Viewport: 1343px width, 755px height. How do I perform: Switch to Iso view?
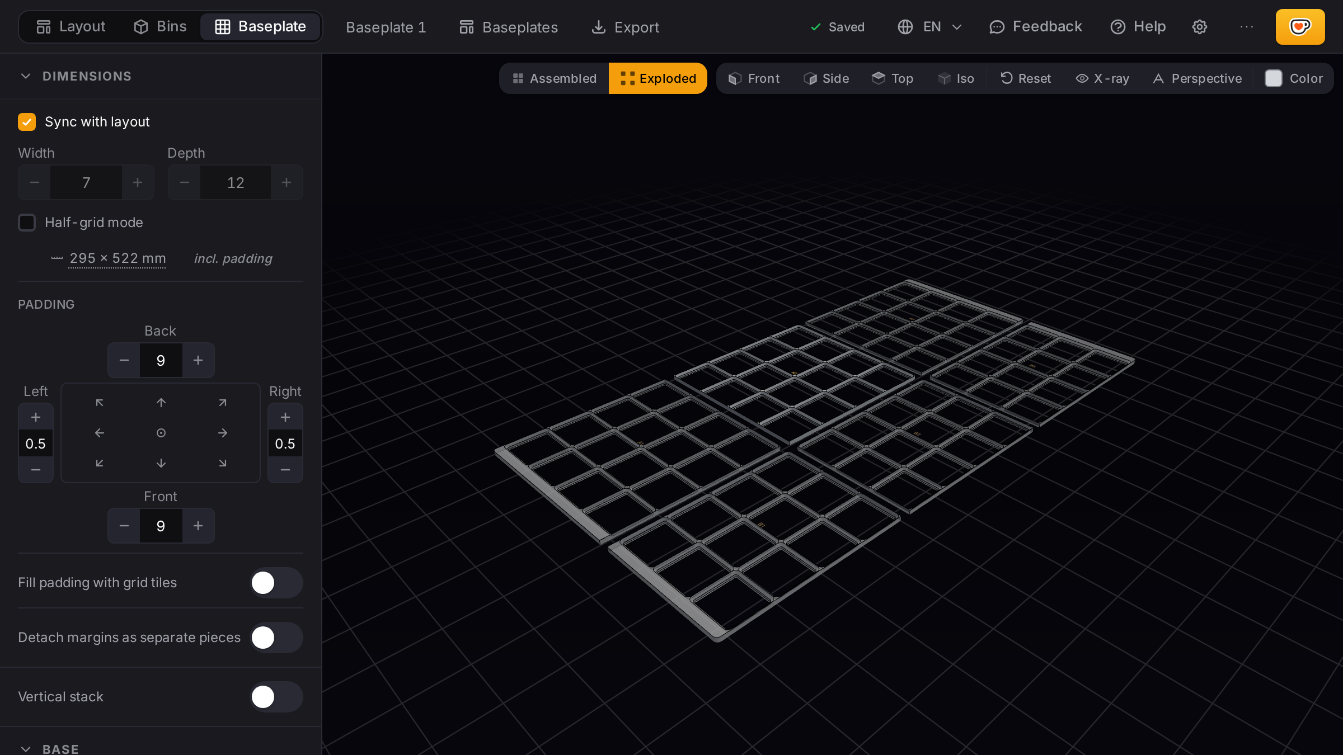pyautogui.click(x=956, y=78)
